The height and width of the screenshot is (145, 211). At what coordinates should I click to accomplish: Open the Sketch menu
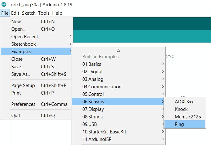click(29, 13)
